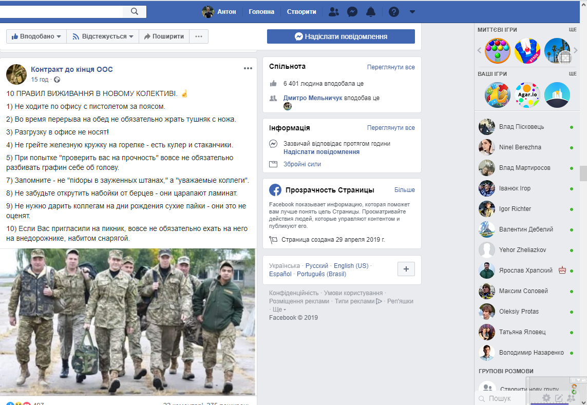Open the Вподобано dropdown button
This screenshot has width=587, height=405.
36,36
